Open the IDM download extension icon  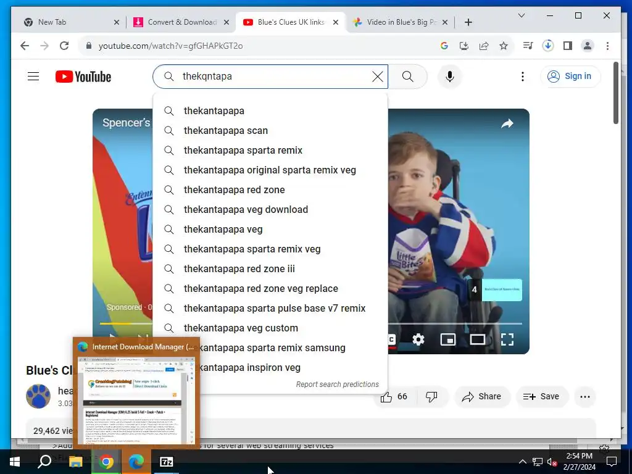coord(548,46)
